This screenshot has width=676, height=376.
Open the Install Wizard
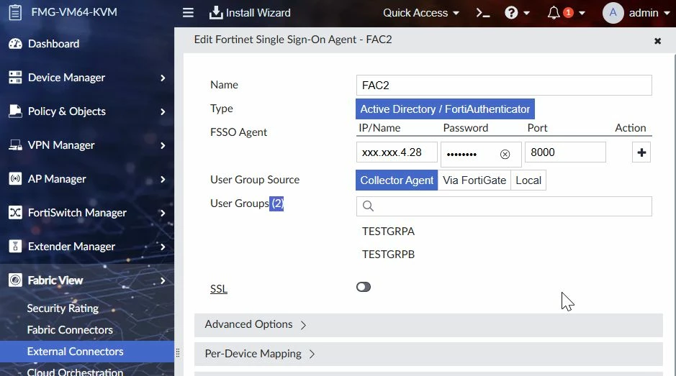click(250, 12)
